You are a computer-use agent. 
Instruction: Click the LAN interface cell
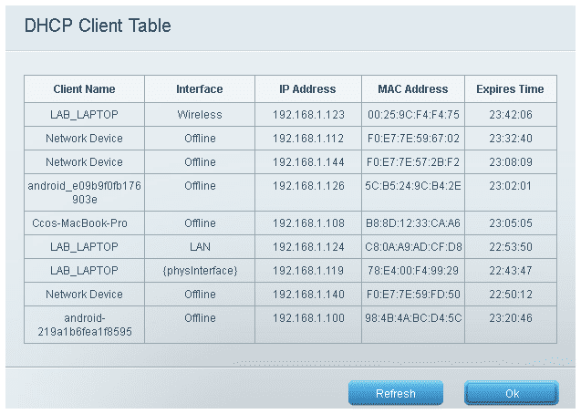coord(199,246)
